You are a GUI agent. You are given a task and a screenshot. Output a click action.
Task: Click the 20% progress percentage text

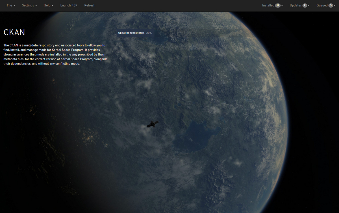click(x=149, y=33)
